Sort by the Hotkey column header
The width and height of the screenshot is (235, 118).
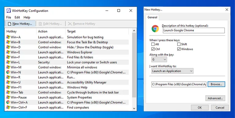click(x=21, y=31)
